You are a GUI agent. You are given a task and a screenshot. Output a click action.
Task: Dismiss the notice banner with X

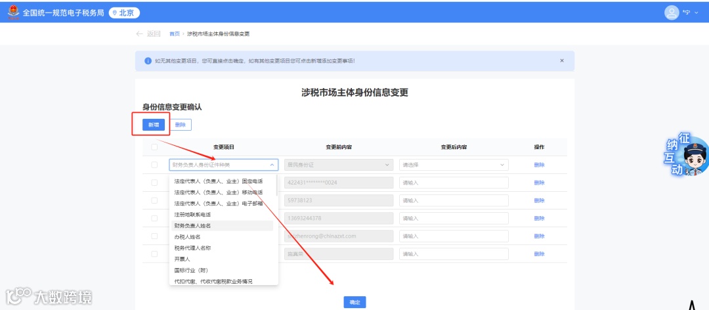[x=562, y=60]
